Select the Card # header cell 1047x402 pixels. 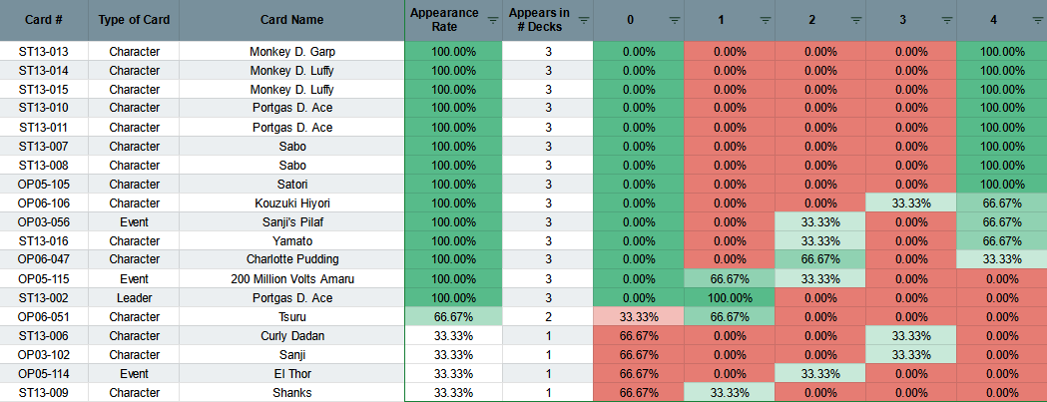click(44, 20)
